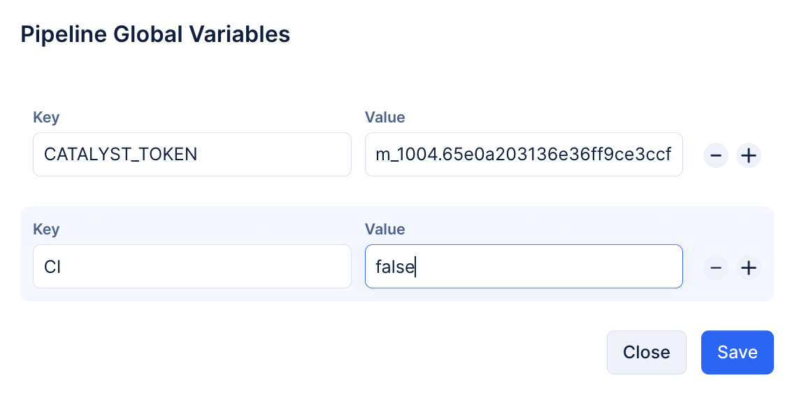Click the Value field containing false
Viewport: 797px width, 394px height.
[523, 267]
